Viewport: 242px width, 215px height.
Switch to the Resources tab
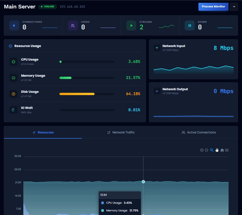point(43,132)
